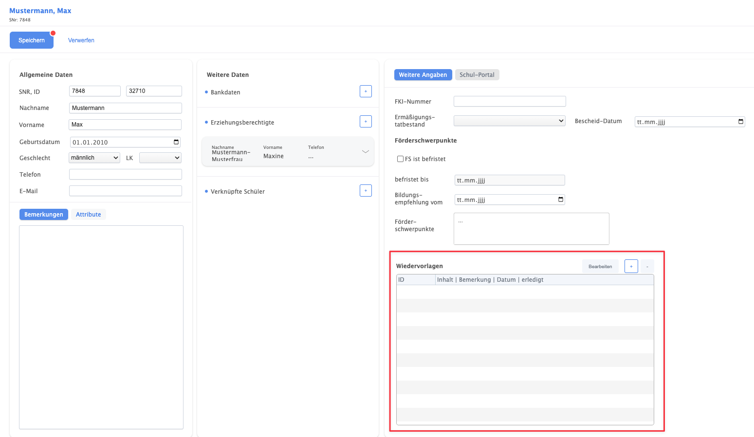Select the Bemerkungen tab
Screen dimensions: 754x437
[x=44, y=215]
